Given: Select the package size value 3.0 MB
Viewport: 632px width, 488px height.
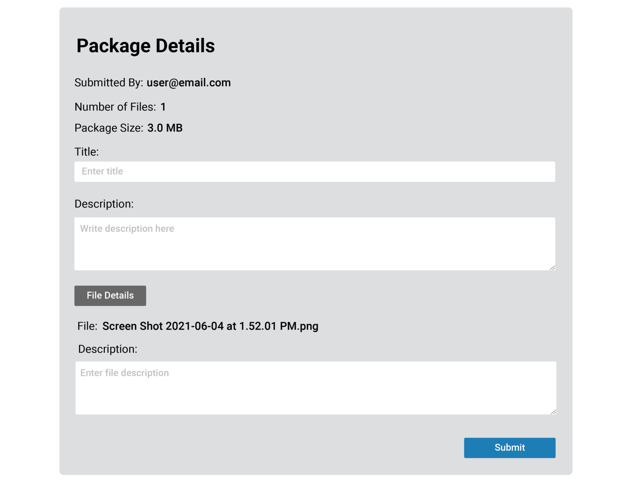Looking at the screenshot, I should tap(165, 128).
